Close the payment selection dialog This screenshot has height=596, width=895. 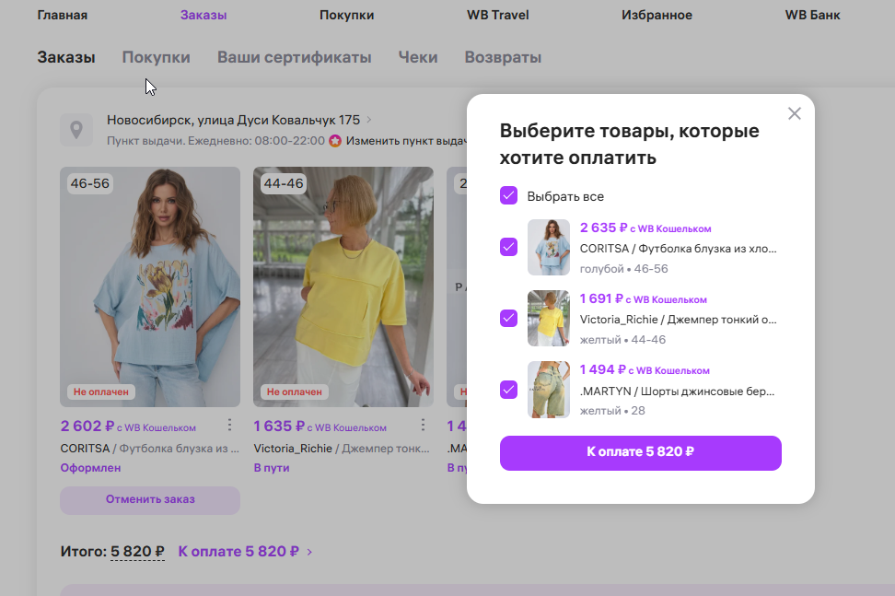[794, 113]
